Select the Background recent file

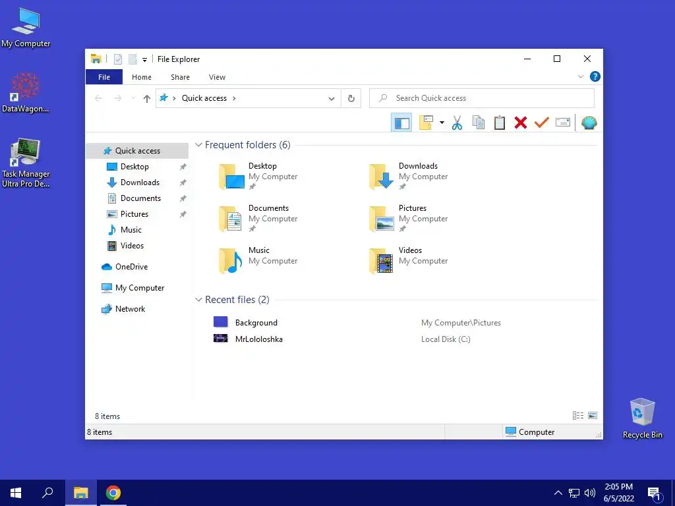tap(256, 323)
